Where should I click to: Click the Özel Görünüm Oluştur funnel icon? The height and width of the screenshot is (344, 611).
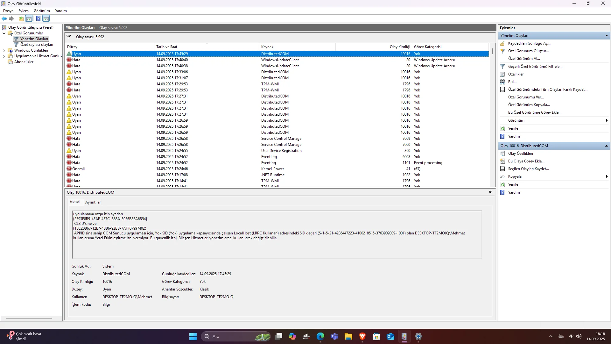pyautogui.click(x=502, y=51)
